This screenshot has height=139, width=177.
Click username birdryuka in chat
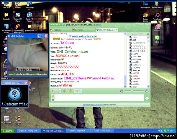(55, 60)
